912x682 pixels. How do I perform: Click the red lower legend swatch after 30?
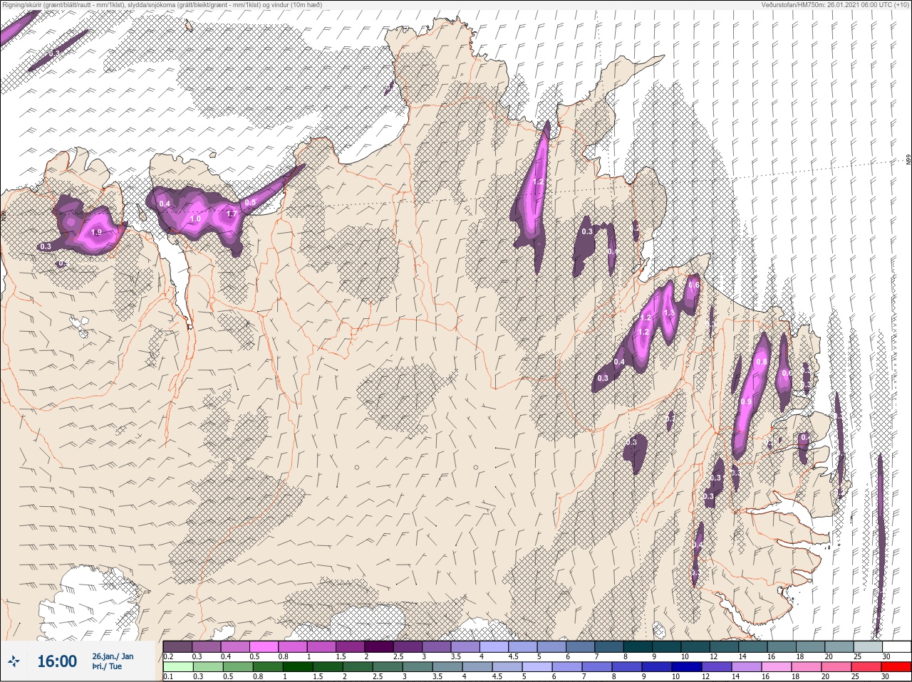tap(896, 667)
